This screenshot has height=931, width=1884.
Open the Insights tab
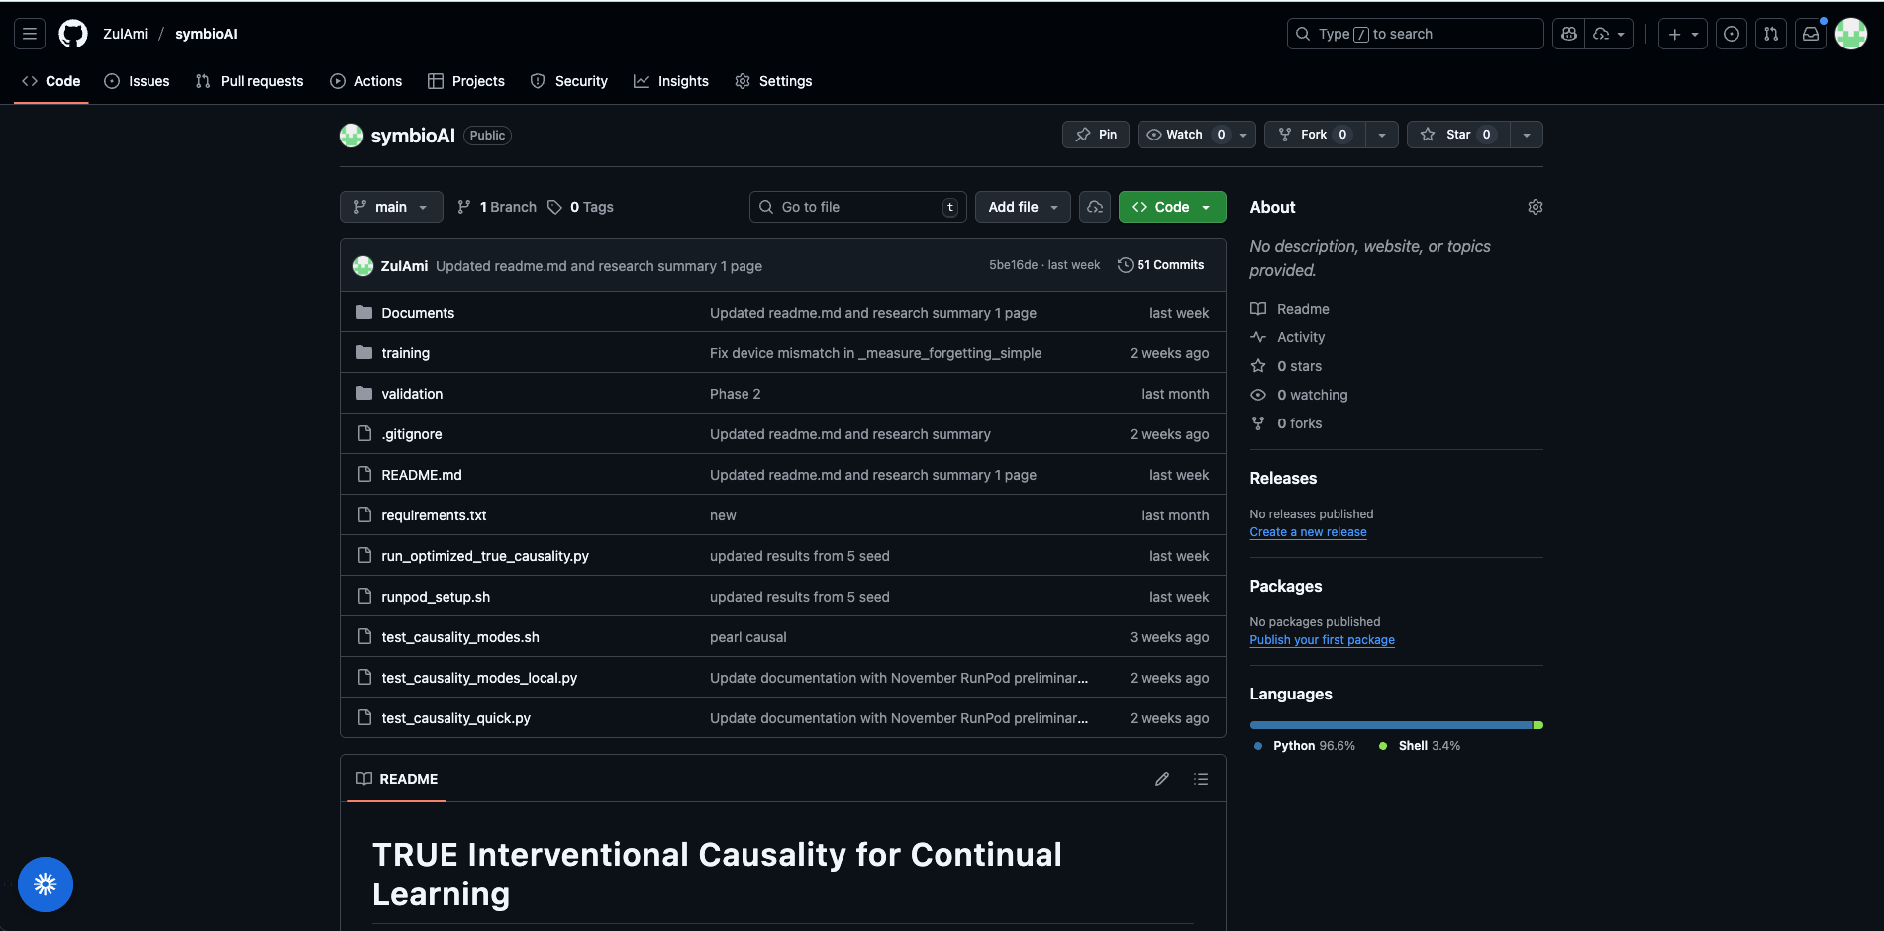(x=671, y=81)
